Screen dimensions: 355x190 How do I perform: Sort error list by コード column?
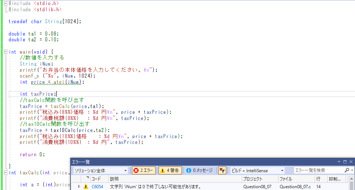(96, 179)
